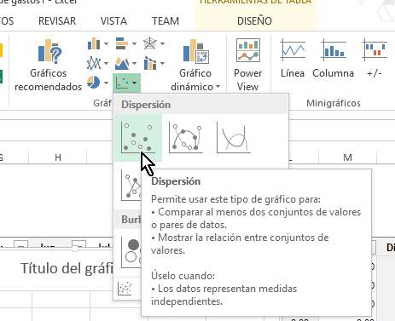Open pie chart dropdown arrow
Image resolution: width=395 pixels, height=321 pixels.
(106, 83)
